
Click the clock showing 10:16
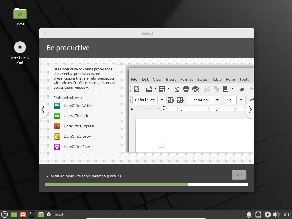pyautogui.click(x=286, y=214)
